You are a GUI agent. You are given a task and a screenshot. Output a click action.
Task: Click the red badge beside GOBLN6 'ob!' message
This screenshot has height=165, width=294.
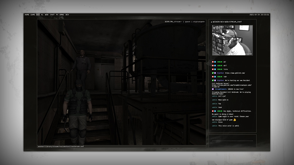(213, 62)
